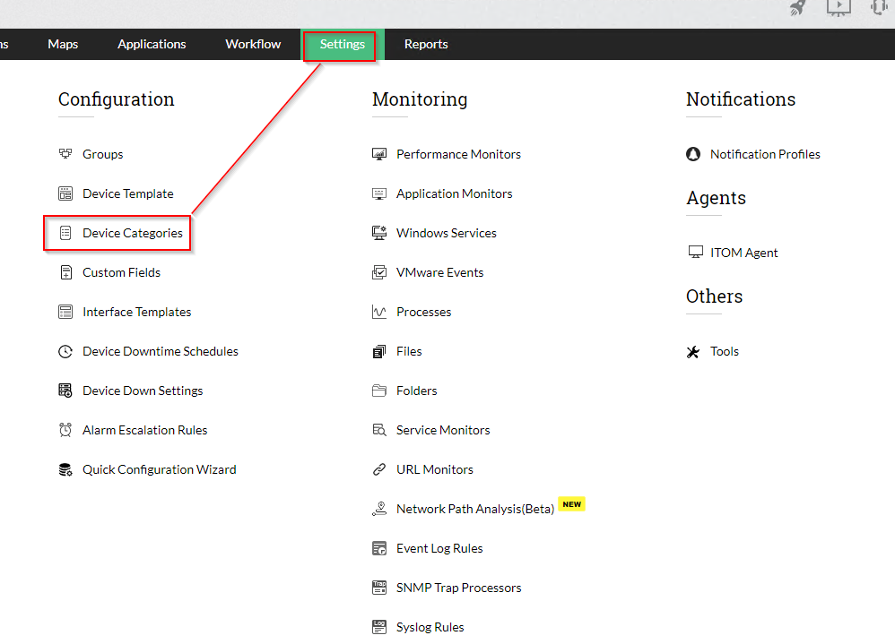Open Alarm Escalation Rules
The height and width of the screenshot is (644, 895).
145,430
